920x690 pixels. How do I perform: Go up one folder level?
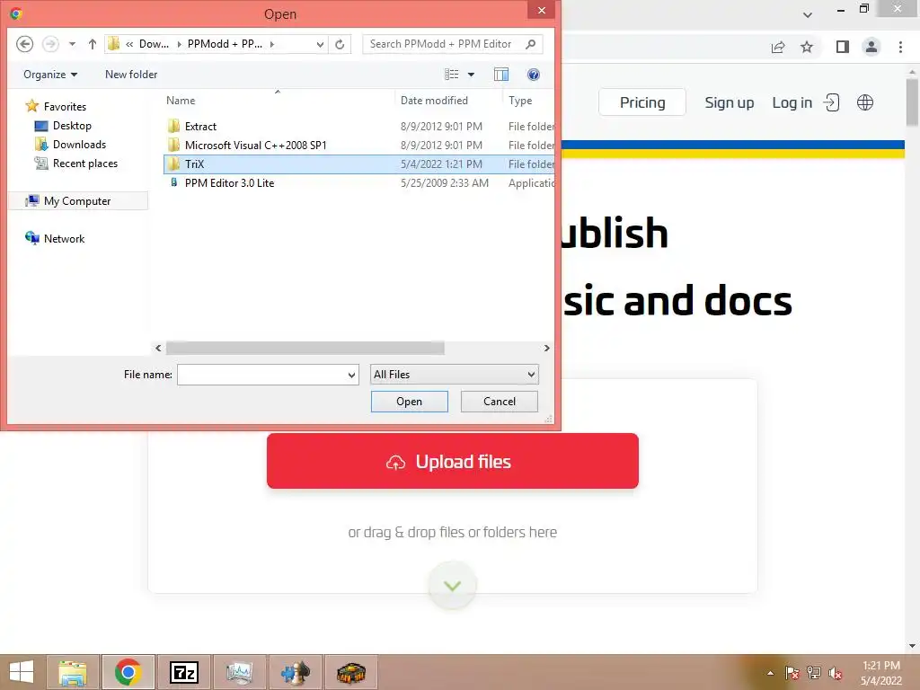[93, 44]
